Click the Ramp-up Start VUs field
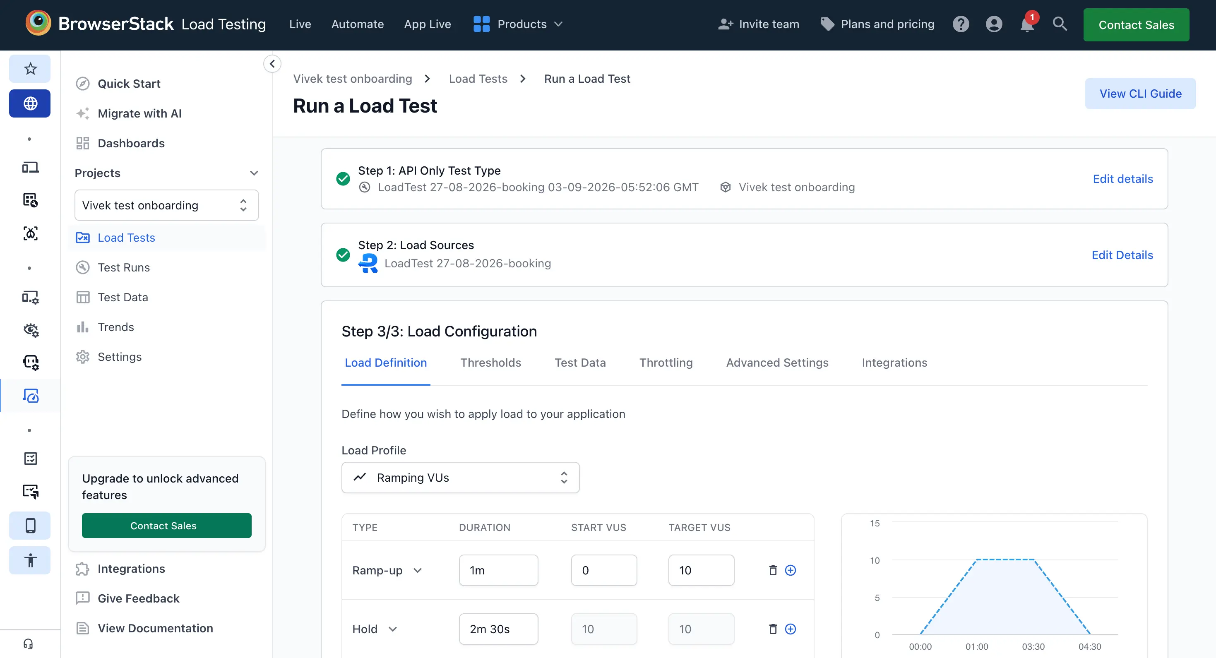1216x658 pixels. 604,570
